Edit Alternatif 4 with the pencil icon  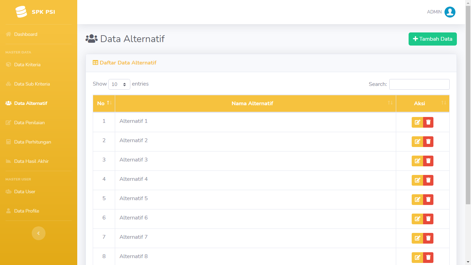(x=417, y=180)
